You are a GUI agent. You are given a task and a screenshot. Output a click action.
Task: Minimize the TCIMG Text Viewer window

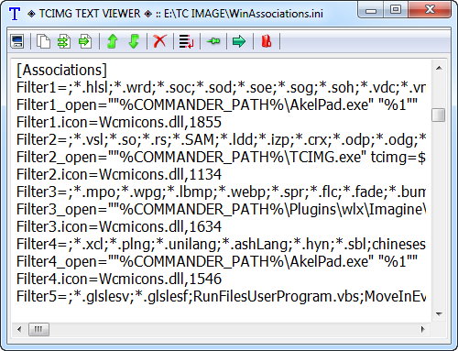point(371,10)
